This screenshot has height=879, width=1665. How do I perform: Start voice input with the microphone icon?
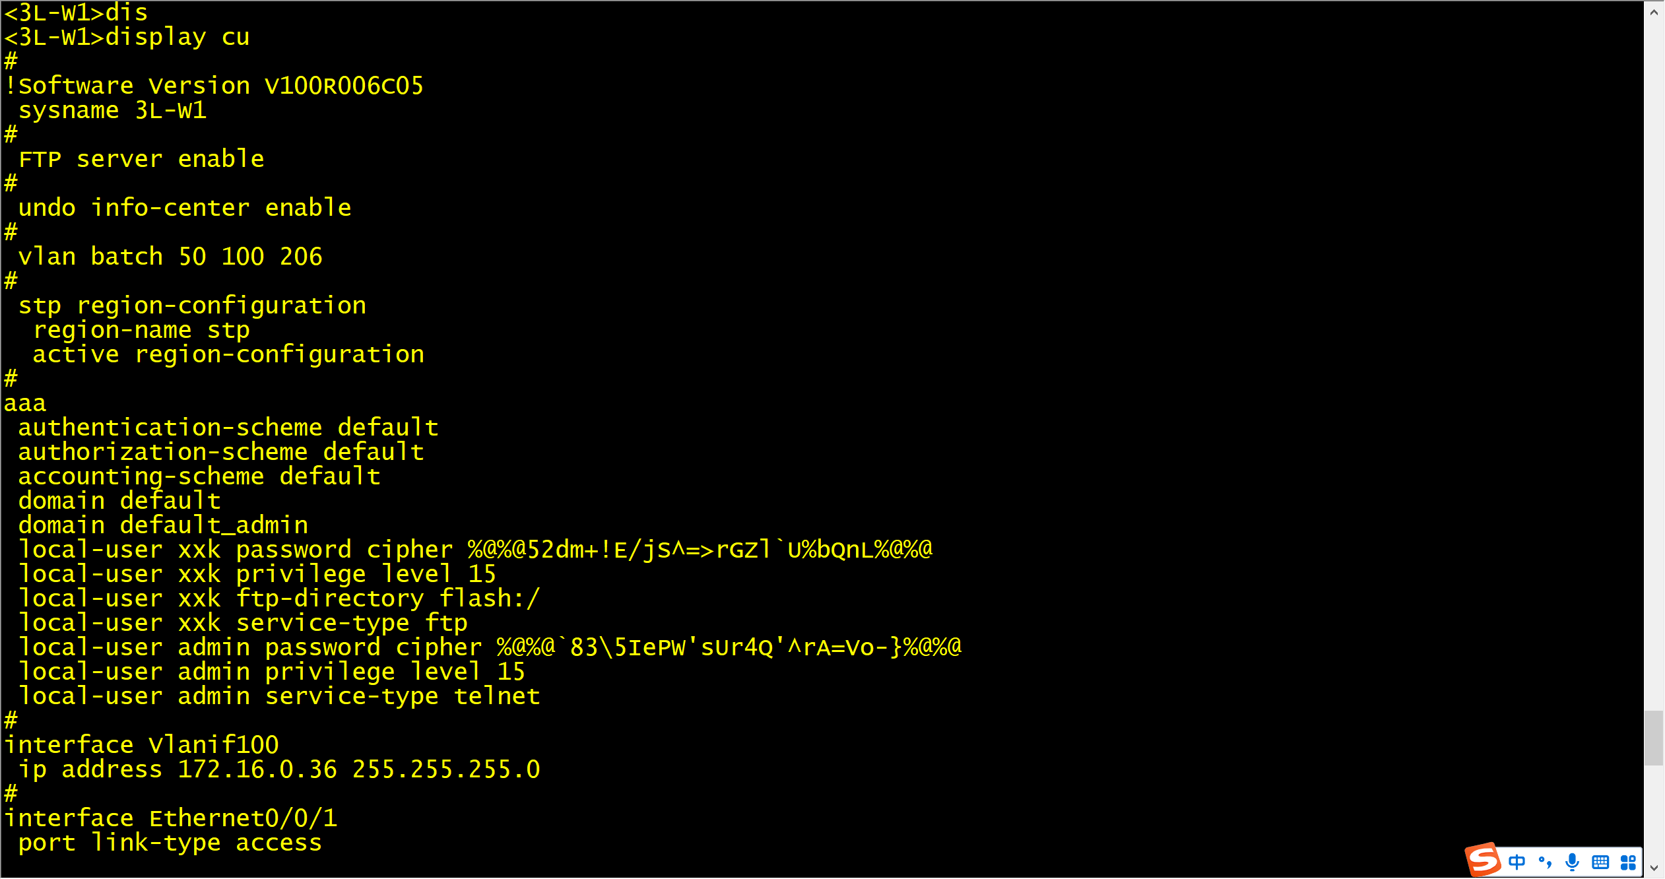[x=1573, y=862]
